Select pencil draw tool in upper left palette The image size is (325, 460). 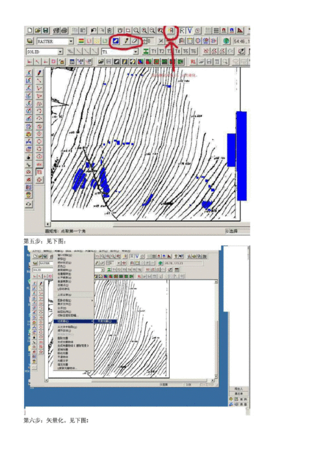coord(39,72)
